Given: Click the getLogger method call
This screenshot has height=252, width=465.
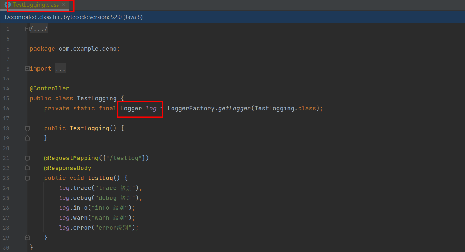Looking at the screenshot, I should pyautogui.click(x=234, y=109).
